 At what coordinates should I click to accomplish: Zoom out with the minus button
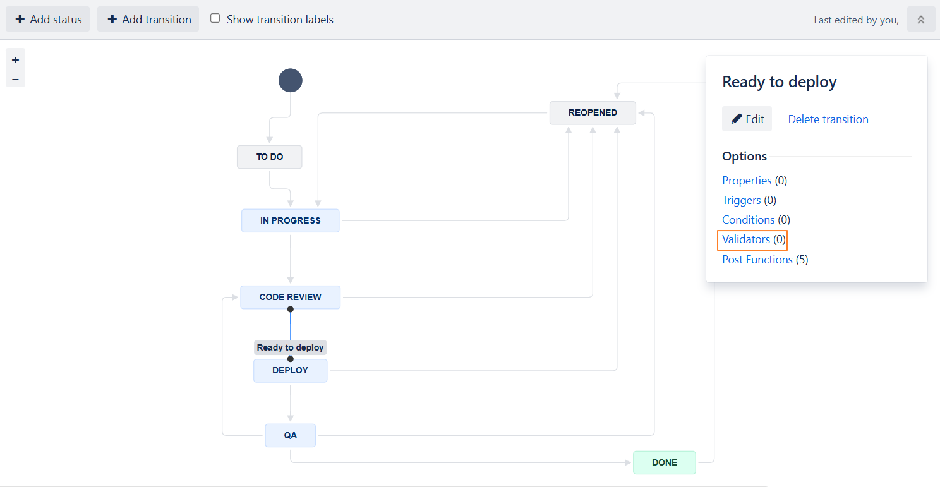coord(15,80)
